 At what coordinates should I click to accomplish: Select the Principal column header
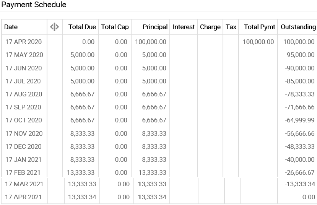(155, 27)
